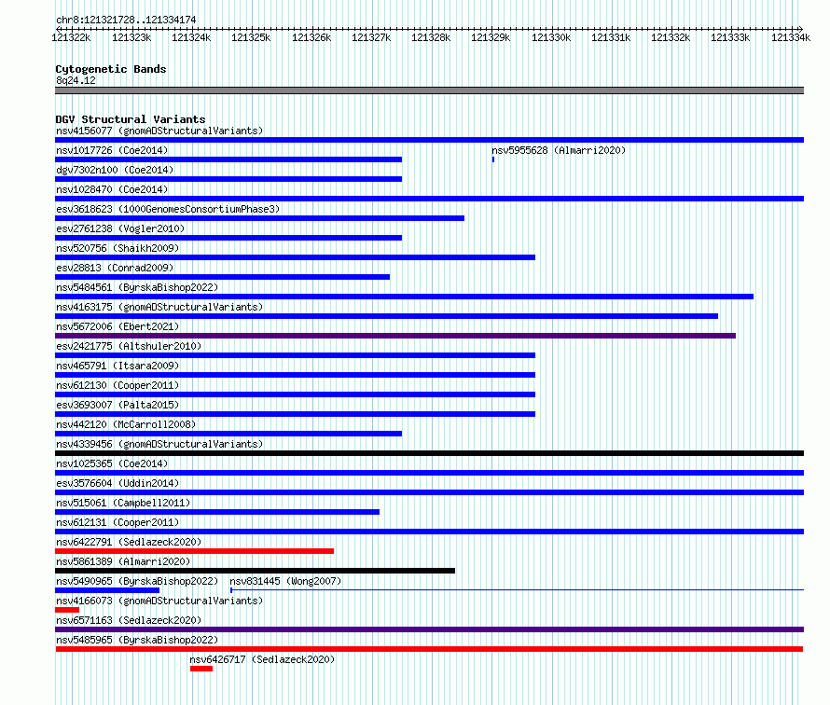Click the tiny nsv5955628 variant marker

coord(493,159)
